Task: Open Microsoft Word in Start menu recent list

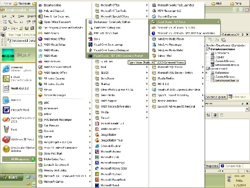Action: pyautogui.click(x=18, y=110)
